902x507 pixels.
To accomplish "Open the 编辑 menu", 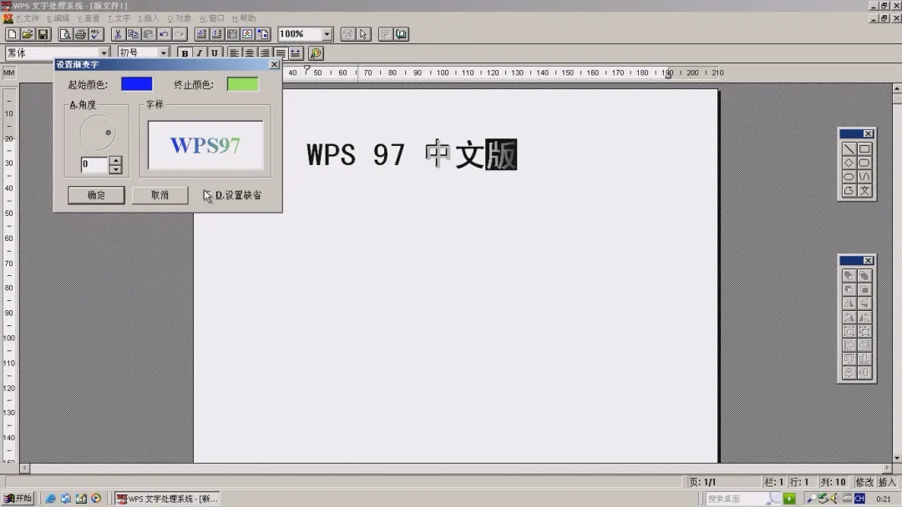I will coord(58,18).
